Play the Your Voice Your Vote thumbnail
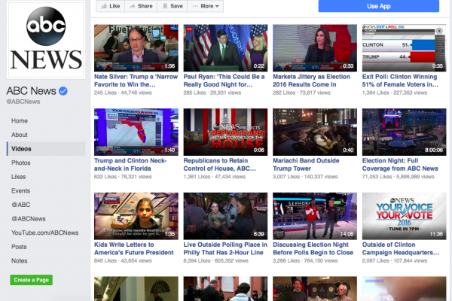Image resolution: width=452 pixels, height=301 pixels. [404, 216]
